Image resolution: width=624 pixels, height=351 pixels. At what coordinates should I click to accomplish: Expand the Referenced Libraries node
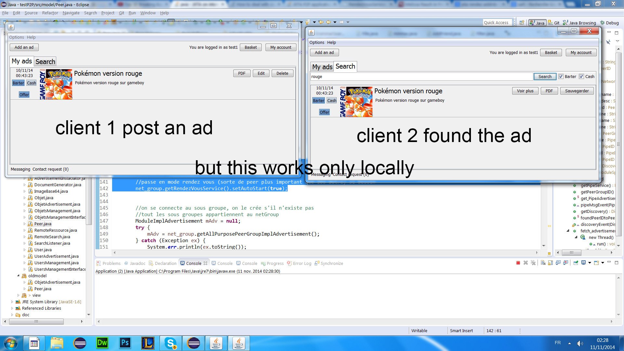(12, 308)
